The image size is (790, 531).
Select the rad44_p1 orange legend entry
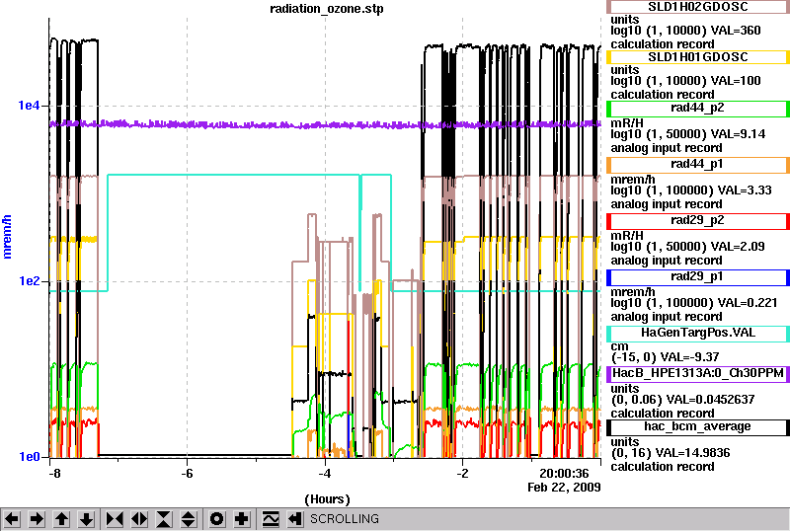(x=698, y=165)
